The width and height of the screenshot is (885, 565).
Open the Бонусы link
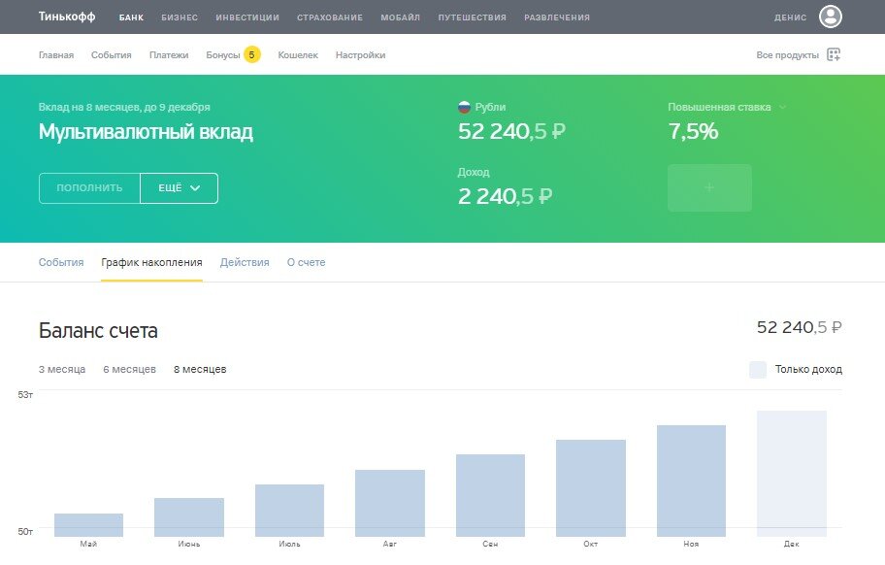click(223, 55)
